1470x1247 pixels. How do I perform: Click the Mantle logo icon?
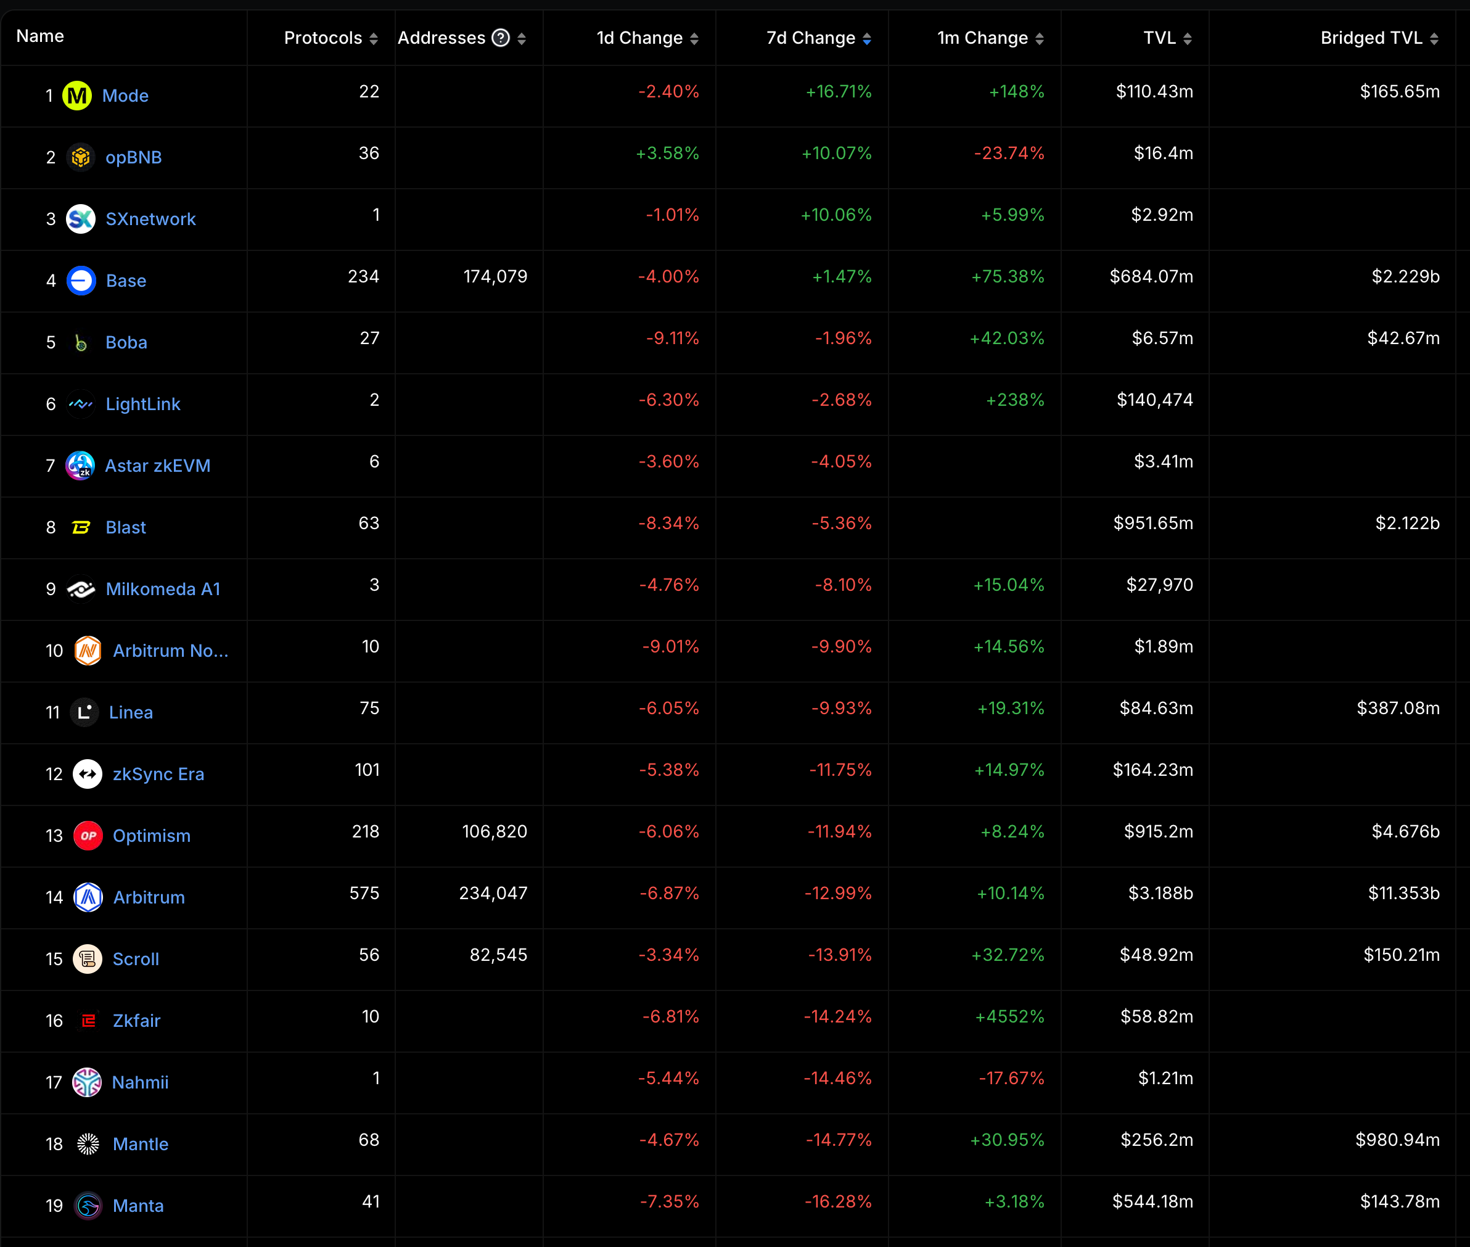tap(88, 1144)
